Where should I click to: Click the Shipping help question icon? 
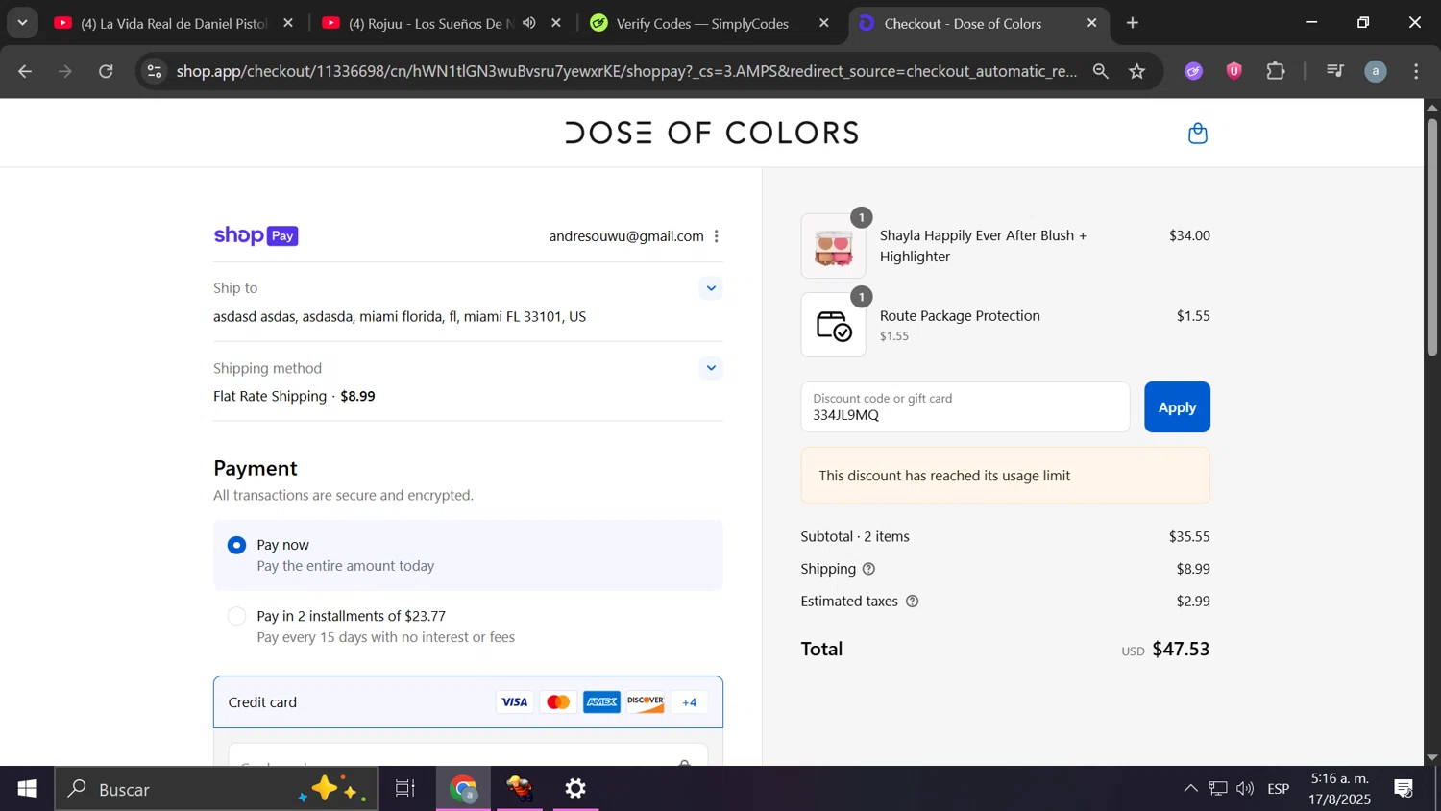(868, 569)
